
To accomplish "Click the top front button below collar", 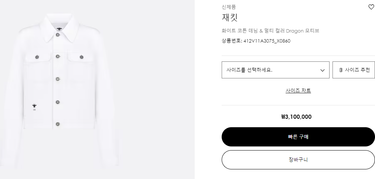I will [58, 35].
